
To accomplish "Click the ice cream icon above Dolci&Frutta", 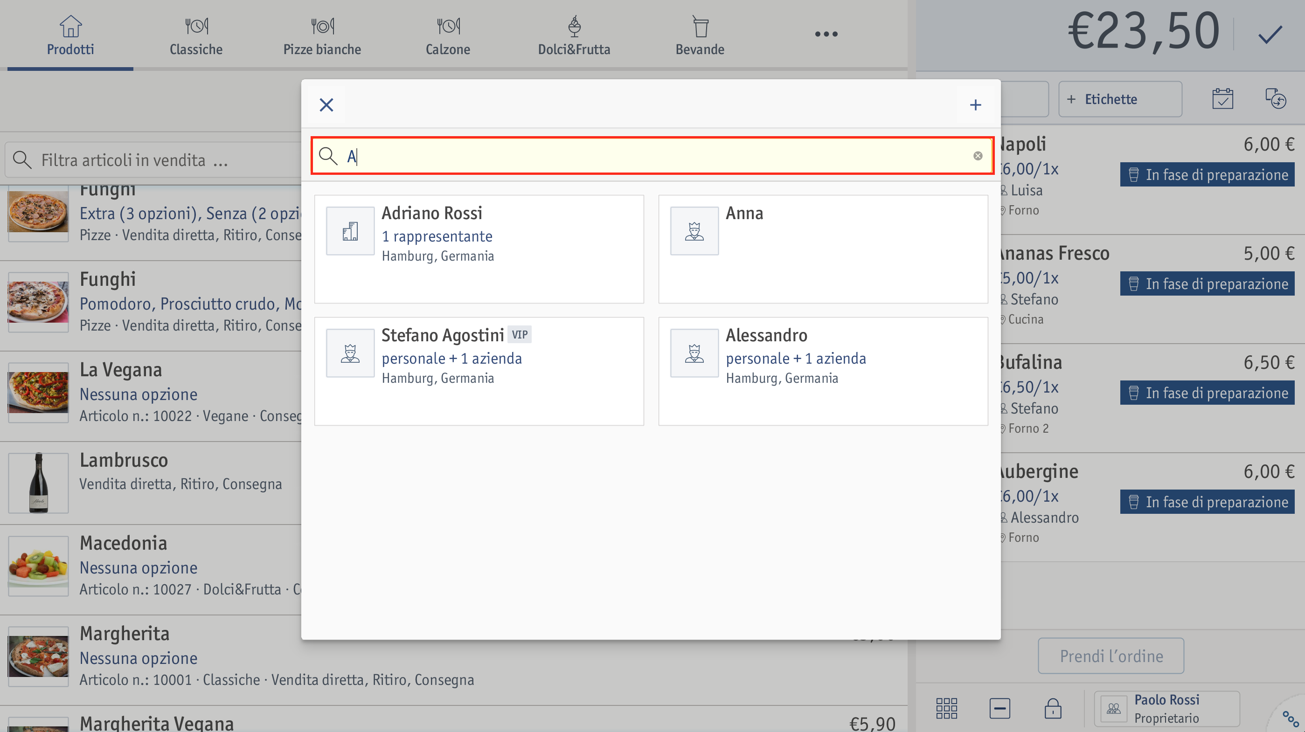I will coord(574,26).
